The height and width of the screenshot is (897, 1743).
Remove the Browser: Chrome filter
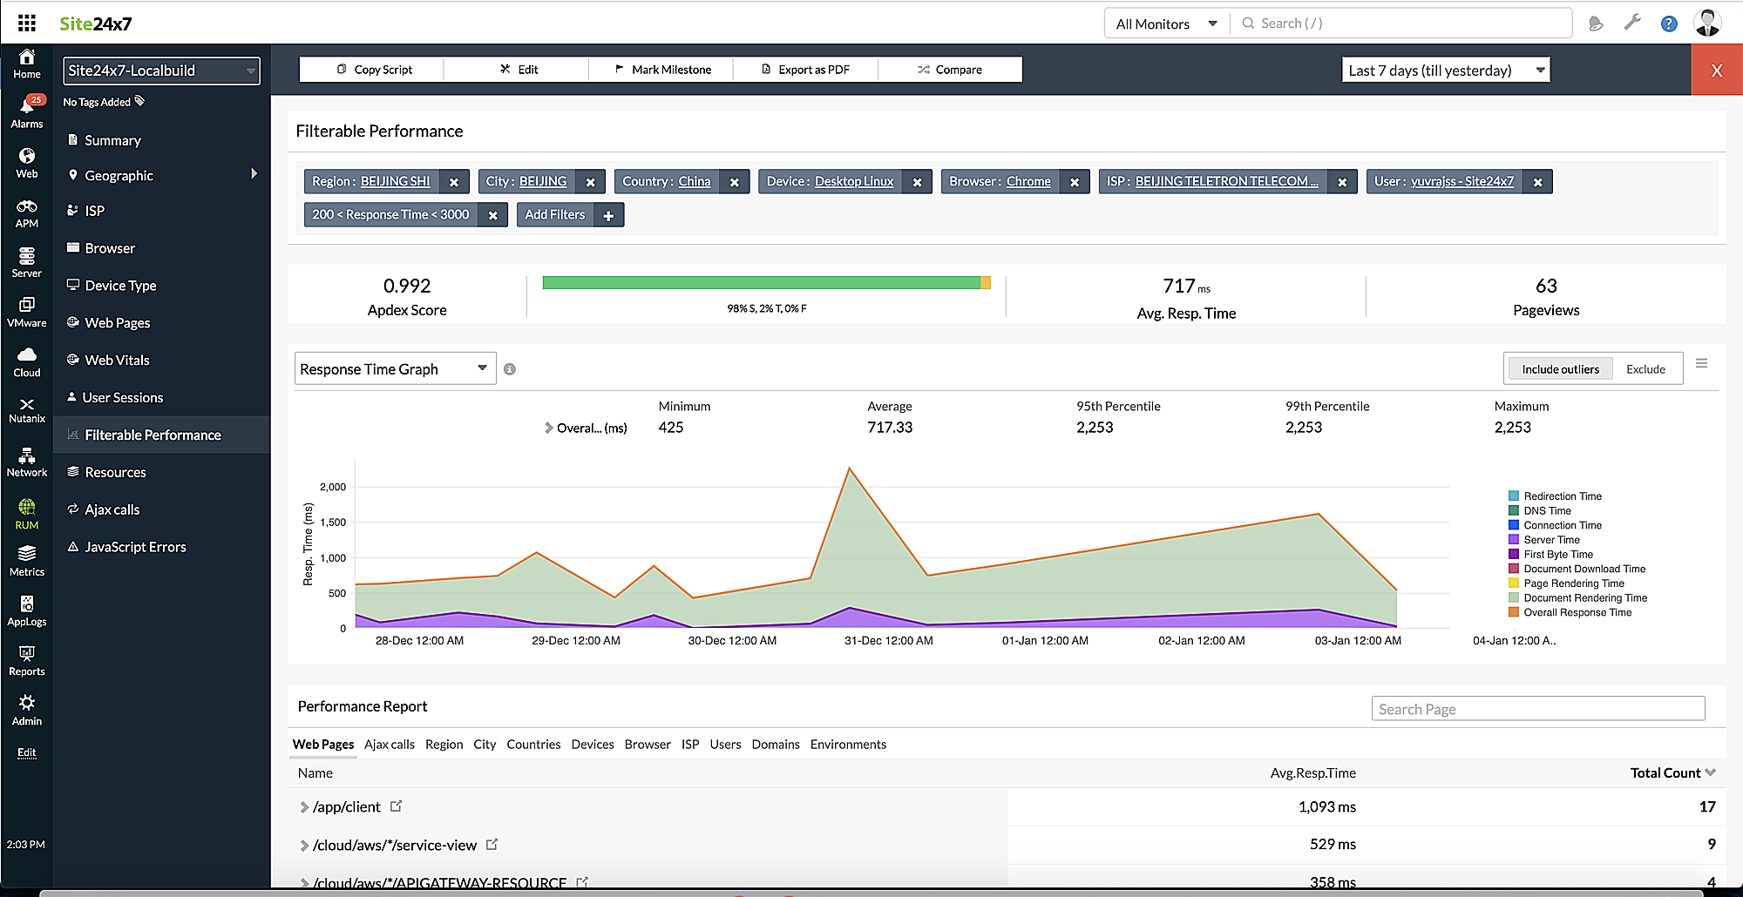[x=1075, y=182]
